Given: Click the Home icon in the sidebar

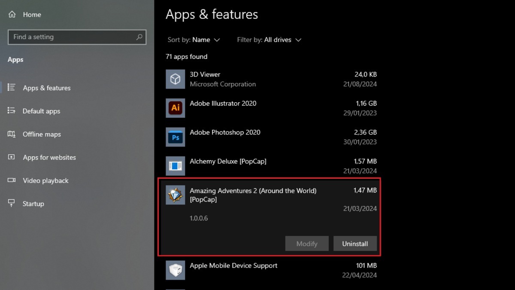Looking at the screenshot, I should click(x=12, y=14).
